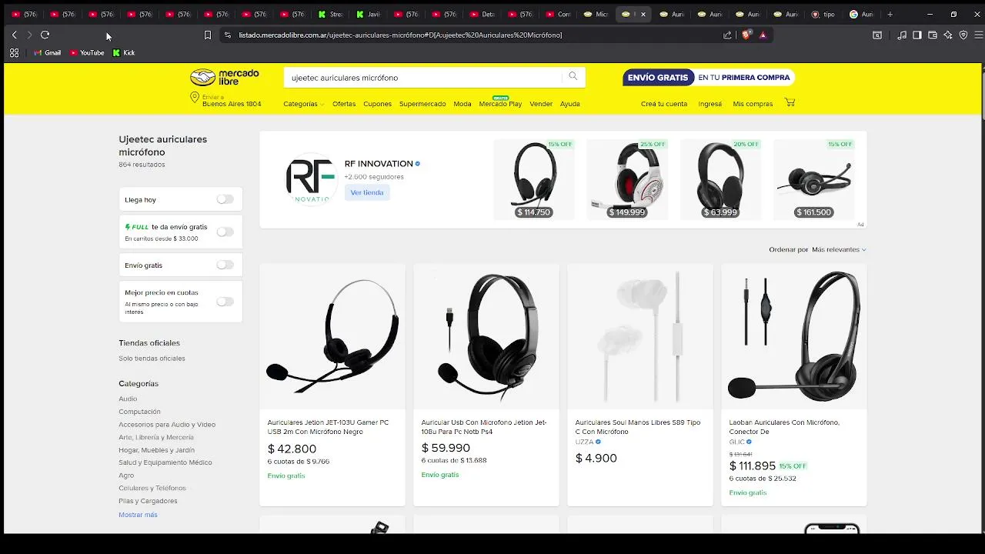
Task: Go to Supermercado menu item
Action: tap(422, 104)
